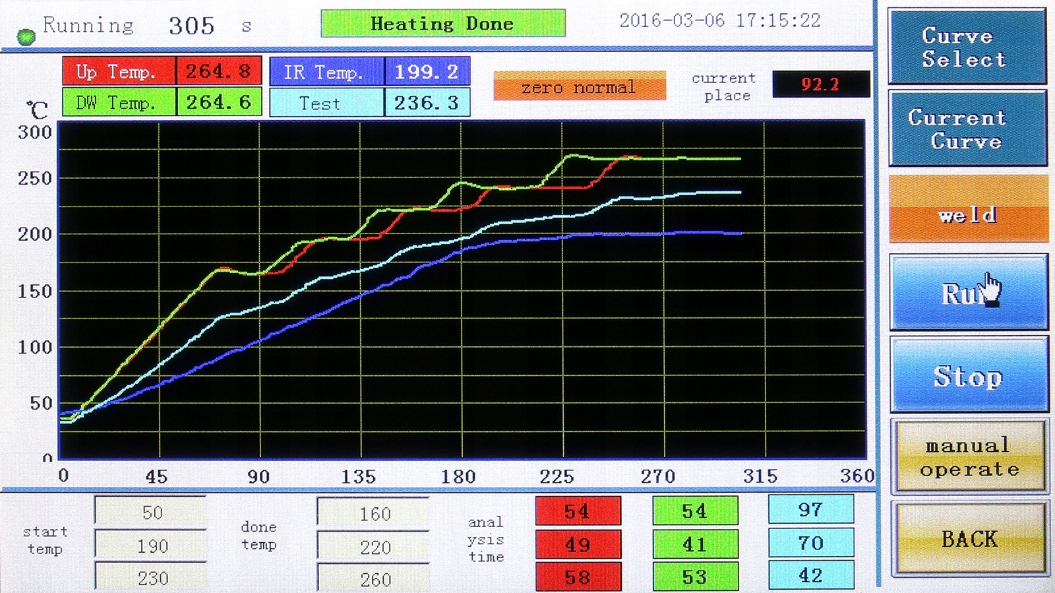Screen dimensions: 1055x593
Task: Start the process with the Run button
Action: pos(968,293)
